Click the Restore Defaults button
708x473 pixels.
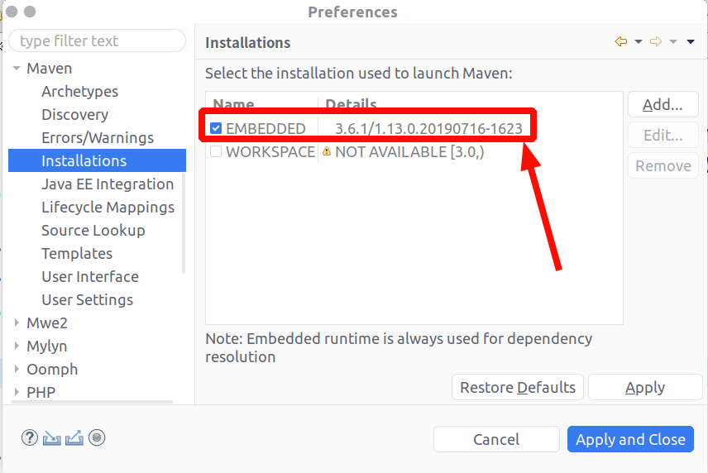[518, 388]
